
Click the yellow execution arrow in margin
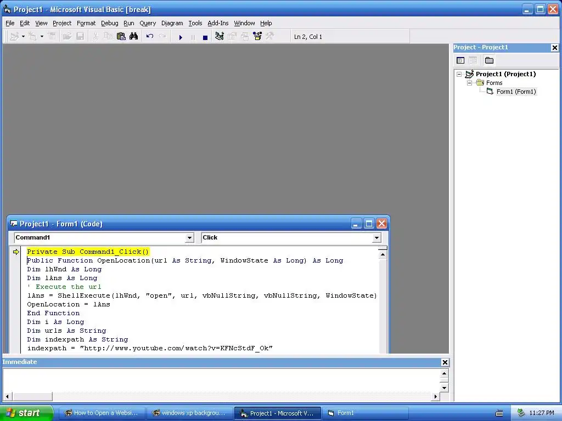coord(16,252)
